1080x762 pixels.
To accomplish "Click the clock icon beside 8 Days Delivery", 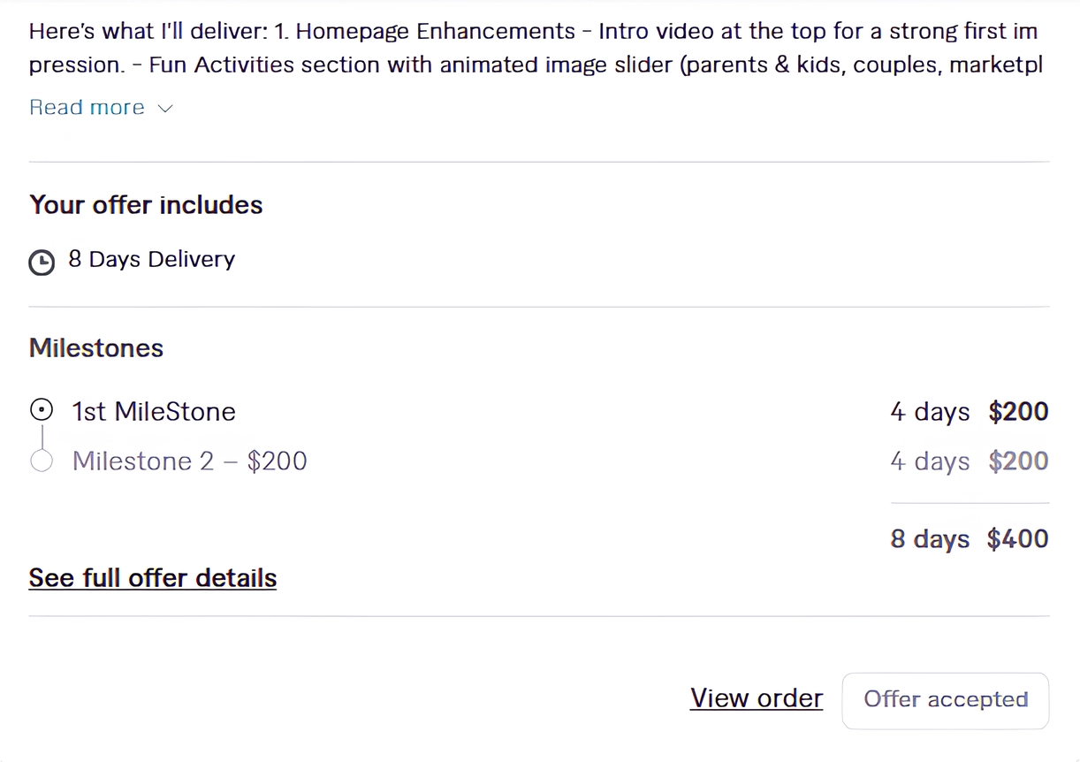I will pyautogui.click(x=42, y=263).
